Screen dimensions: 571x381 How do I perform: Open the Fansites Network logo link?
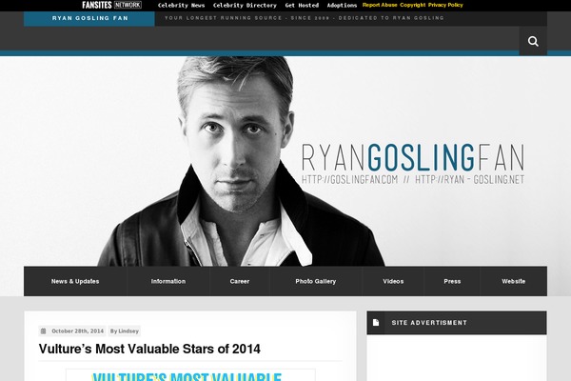pyautogui.click(x=111, y=5)
